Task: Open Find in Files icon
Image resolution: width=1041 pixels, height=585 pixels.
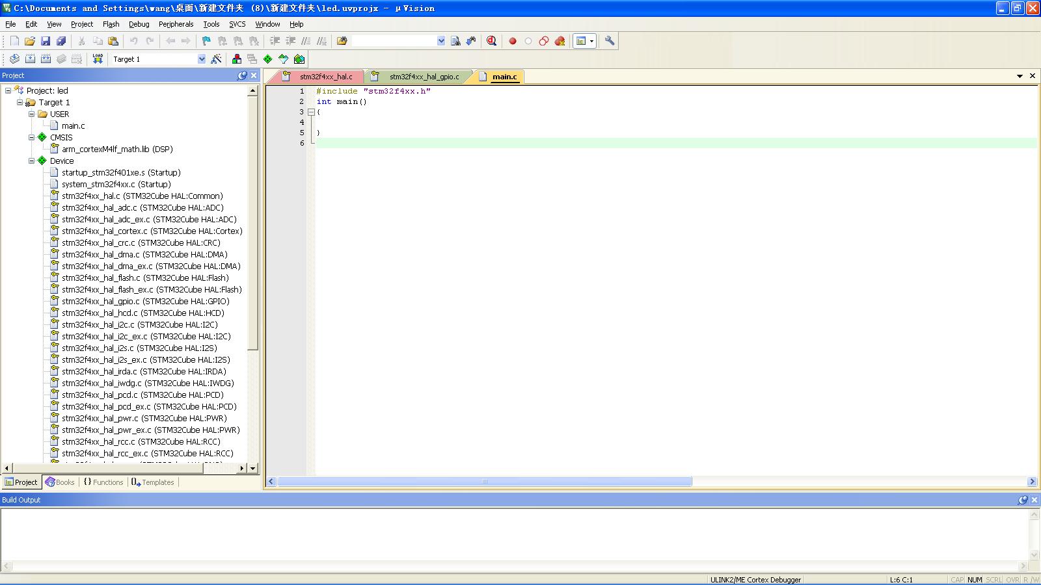Action: tap(342, 41)
